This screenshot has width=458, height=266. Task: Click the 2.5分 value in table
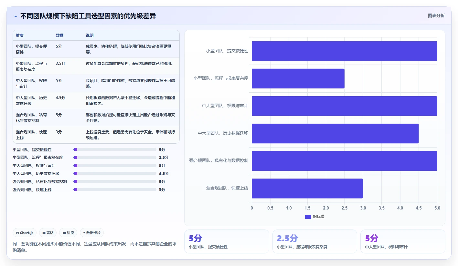click(60, 63)
